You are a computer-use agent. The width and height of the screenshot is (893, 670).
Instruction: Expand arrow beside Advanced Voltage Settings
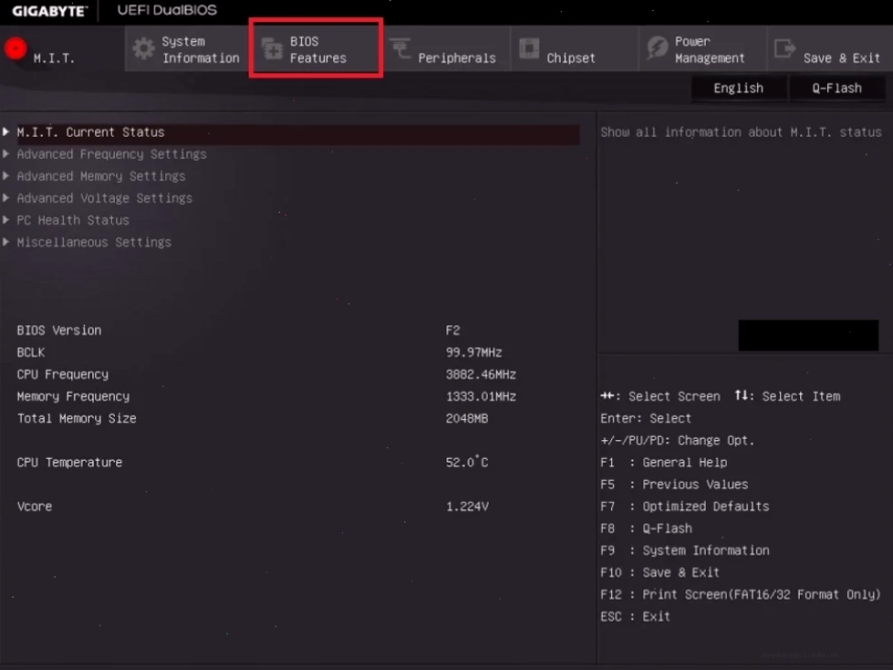pos(5,198)
